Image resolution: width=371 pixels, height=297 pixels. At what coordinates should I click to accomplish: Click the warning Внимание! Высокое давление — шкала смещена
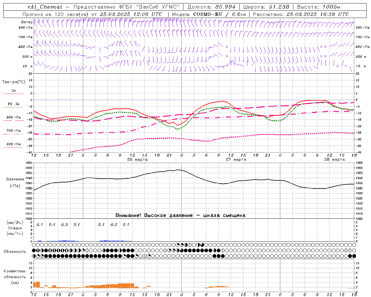[180, 215]
